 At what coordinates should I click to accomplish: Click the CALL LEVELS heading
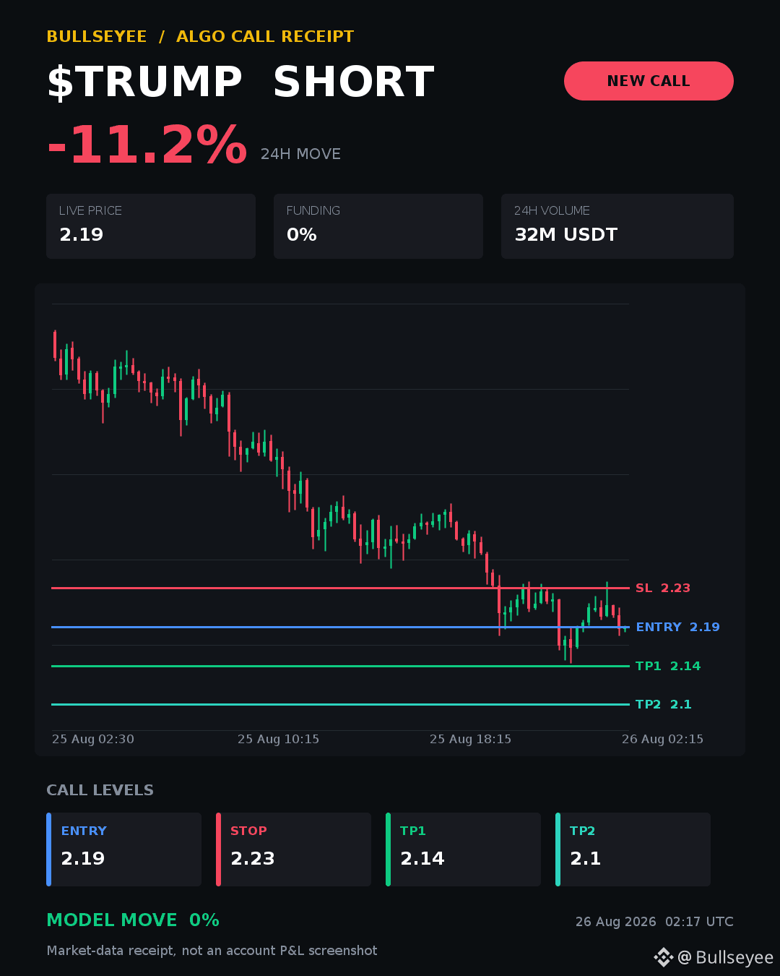click(100, 790)
